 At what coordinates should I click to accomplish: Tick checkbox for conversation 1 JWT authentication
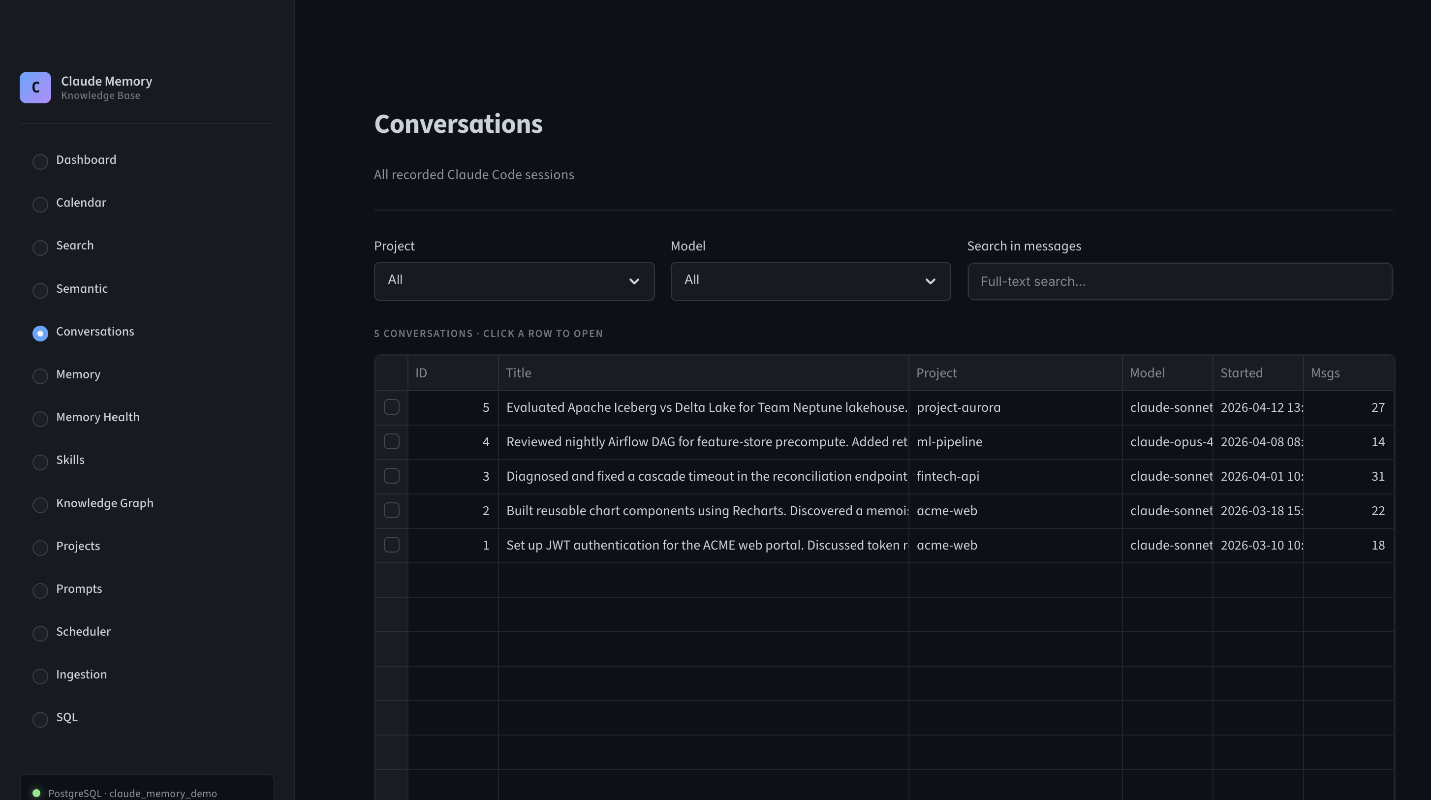392,545
